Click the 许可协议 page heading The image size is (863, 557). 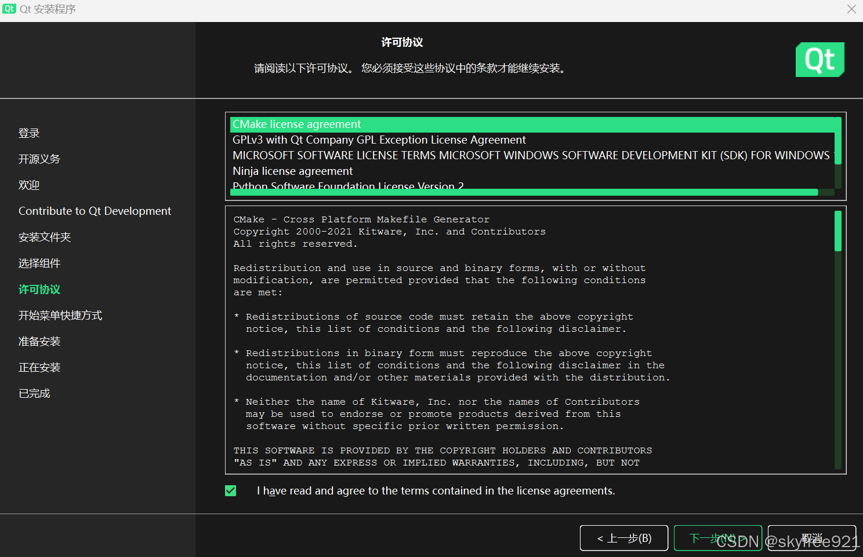(x=402, y=42)
